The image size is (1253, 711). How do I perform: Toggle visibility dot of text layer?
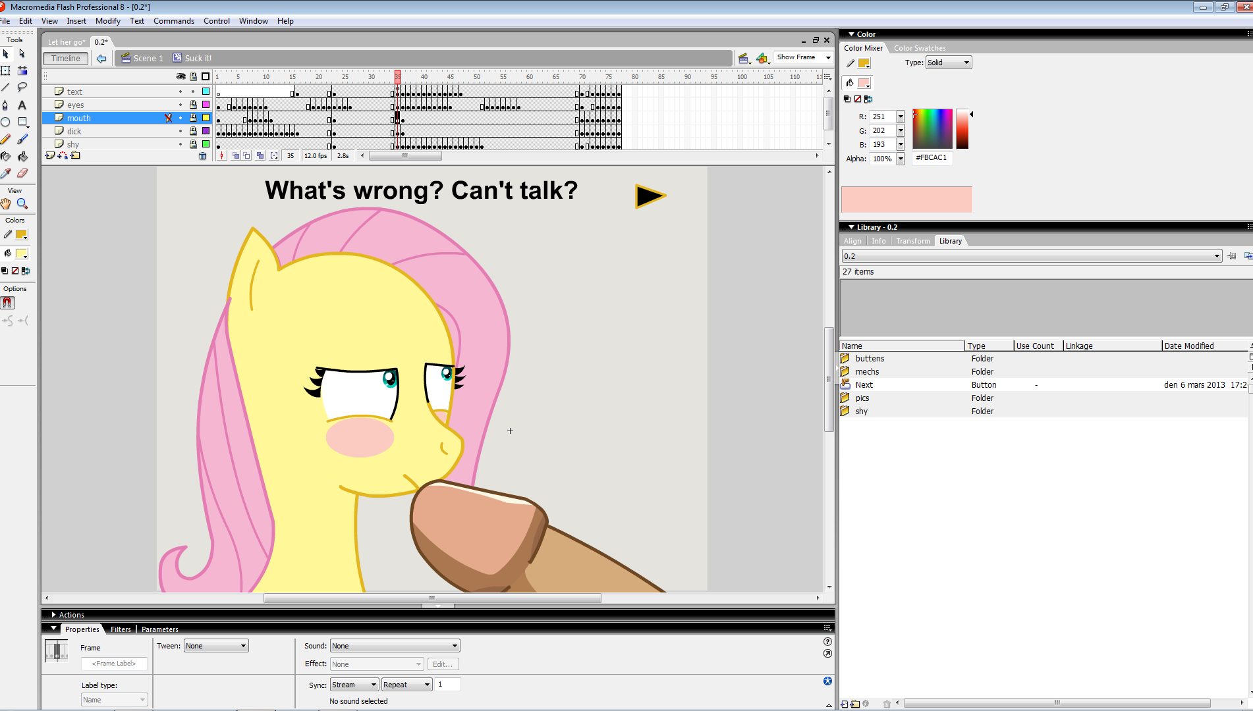[x=181, y=92]
